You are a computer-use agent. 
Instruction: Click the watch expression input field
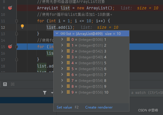pos(146,93)
